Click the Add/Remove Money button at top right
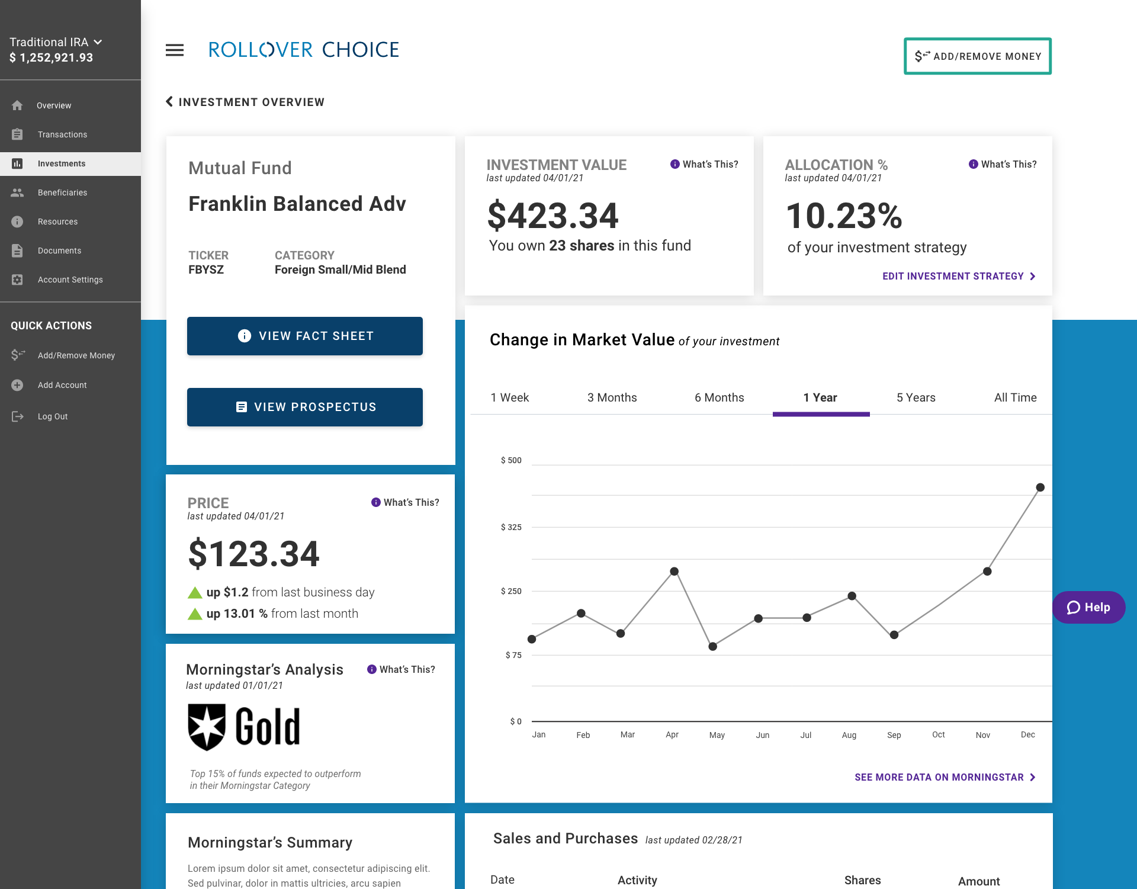Screen dimensions: 1137x889 coord(977,56)
